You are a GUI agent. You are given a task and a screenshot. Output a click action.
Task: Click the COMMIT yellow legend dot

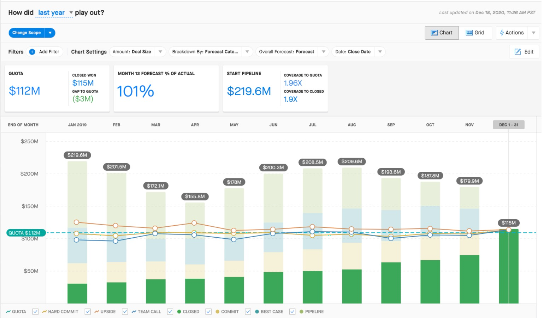click(x=218, y=312)
